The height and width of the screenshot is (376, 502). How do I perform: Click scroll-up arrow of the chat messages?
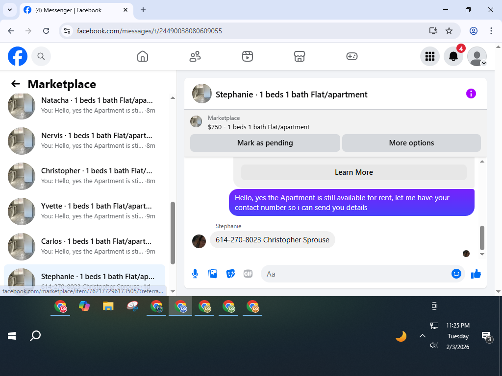pyautogui.click(x=482, y=162)
